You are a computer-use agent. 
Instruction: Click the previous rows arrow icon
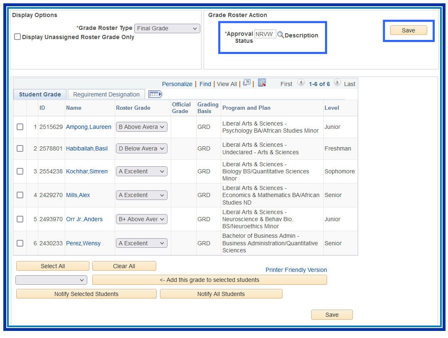point(301,83)
